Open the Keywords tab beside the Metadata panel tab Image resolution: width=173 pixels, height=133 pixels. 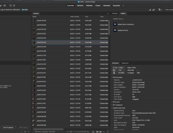click(x=125, y=63)
